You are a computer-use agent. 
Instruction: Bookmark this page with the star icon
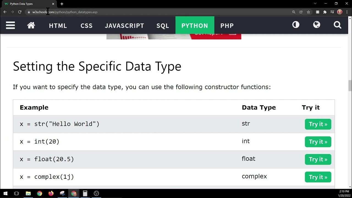pyautogui.click(x=309, y=12)
